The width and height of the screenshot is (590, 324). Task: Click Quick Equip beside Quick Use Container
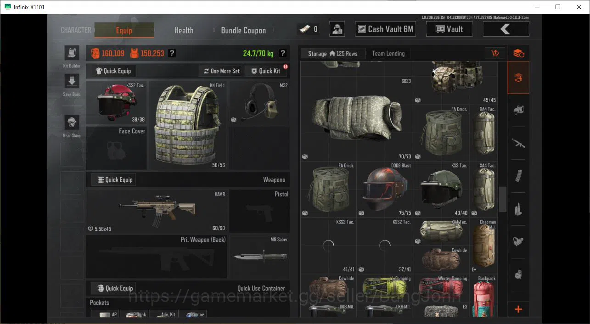tap(113, 288)
